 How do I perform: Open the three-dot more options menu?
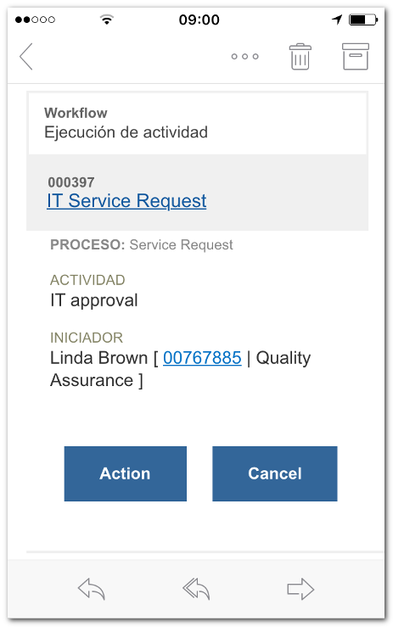(x=245, y=56)
